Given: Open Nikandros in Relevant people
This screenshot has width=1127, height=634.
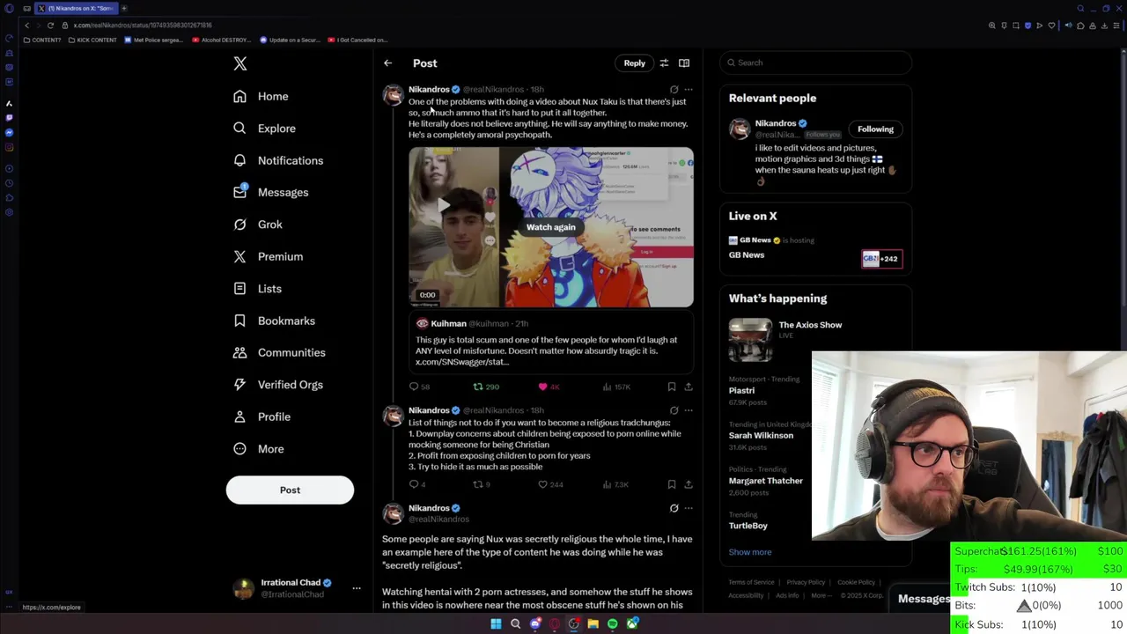Looking at the screenshot, I should coord(776,123).
